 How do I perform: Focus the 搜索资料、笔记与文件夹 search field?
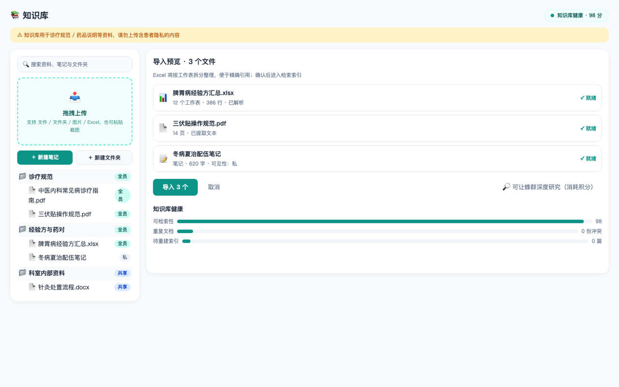[74, 64]
